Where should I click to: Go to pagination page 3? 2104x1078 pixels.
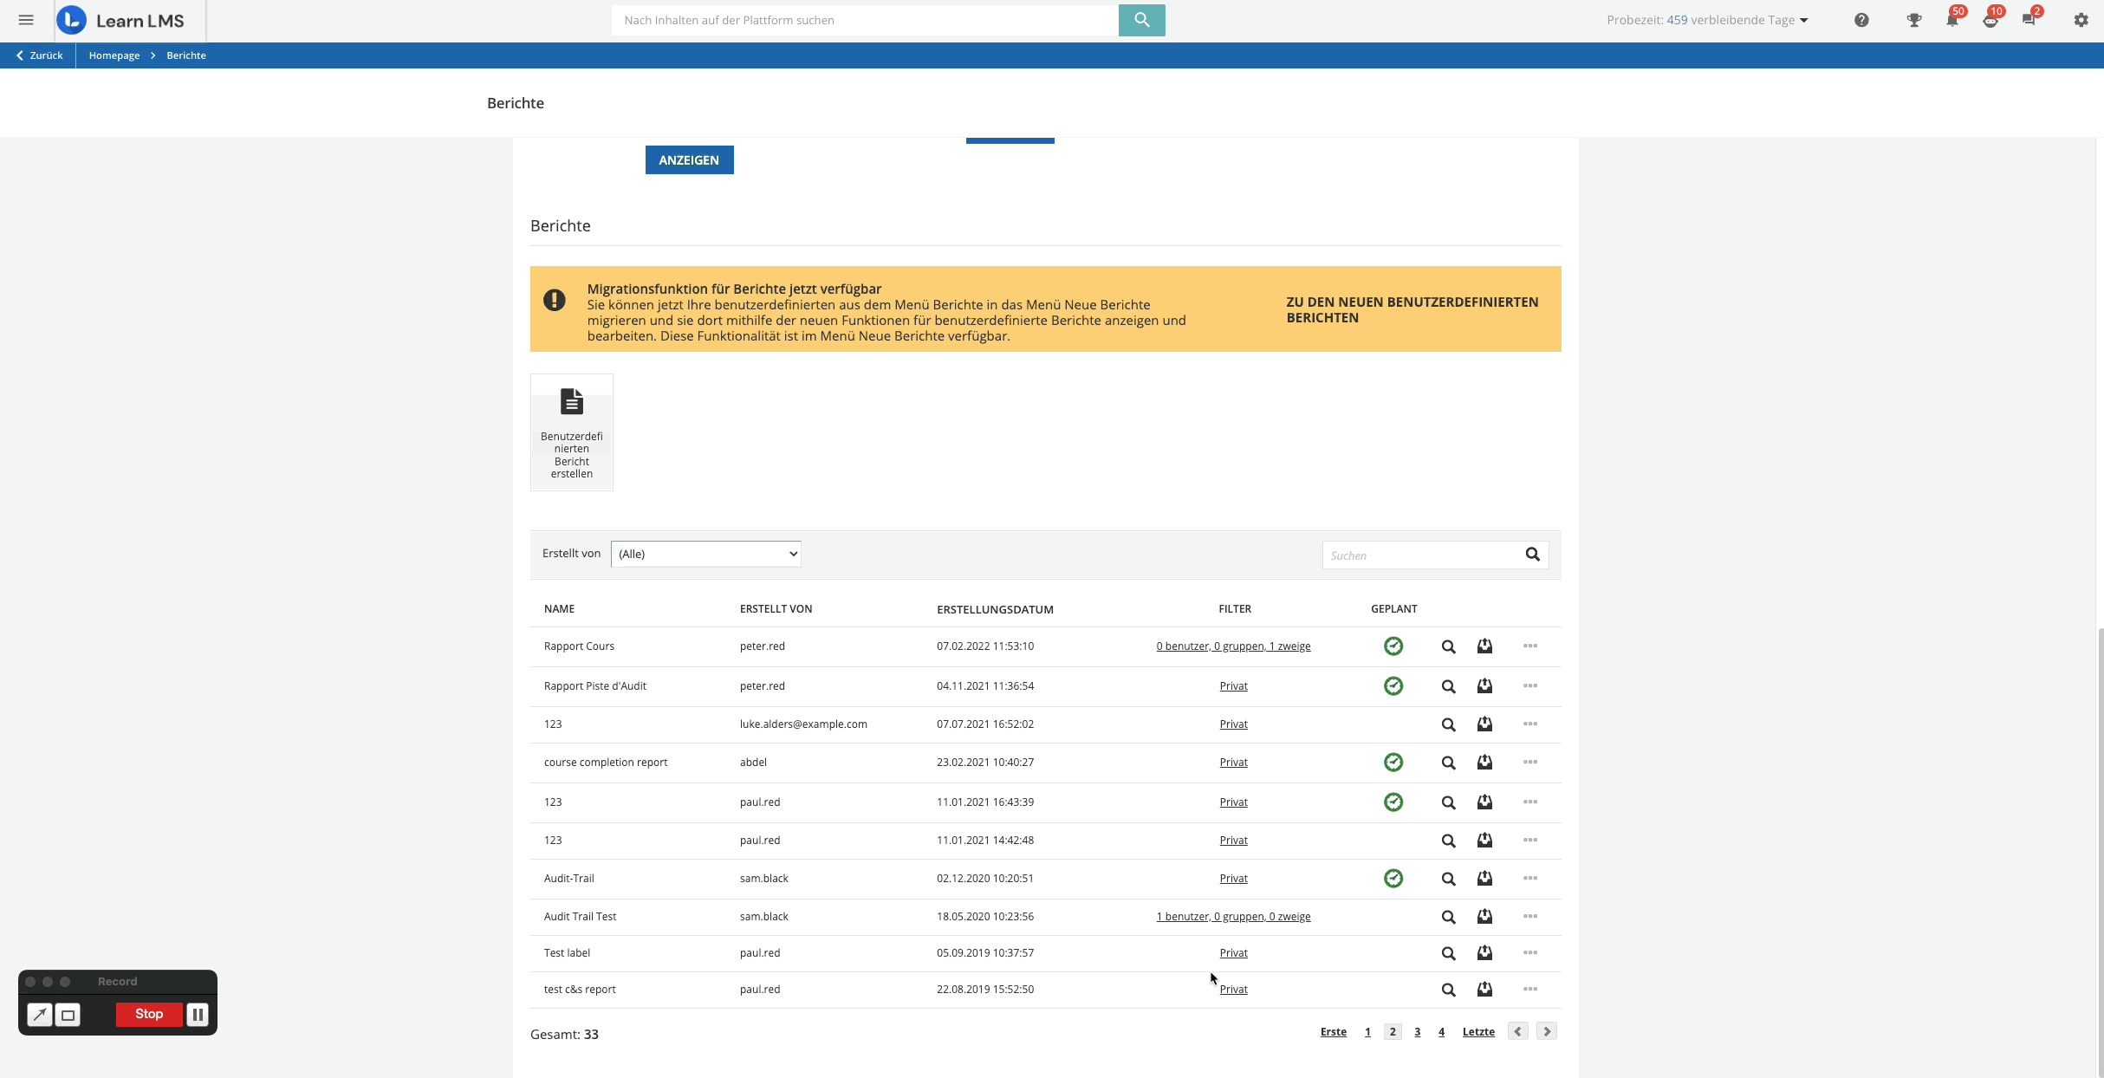[1417, 1032]
